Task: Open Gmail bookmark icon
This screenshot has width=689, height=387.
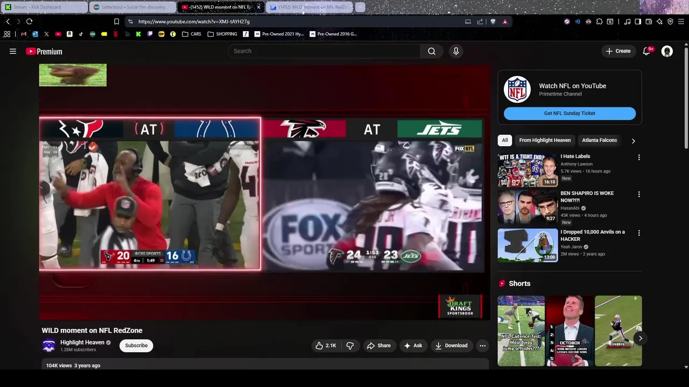Action: pos(23,34)
